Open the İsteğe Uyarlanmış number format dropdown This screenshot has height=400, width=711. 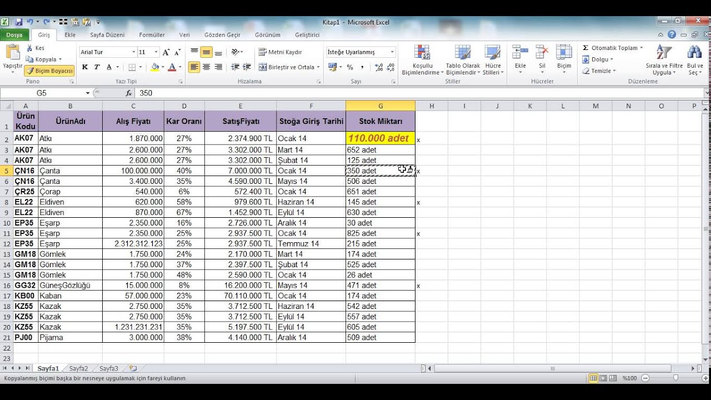tap(392, 52)
